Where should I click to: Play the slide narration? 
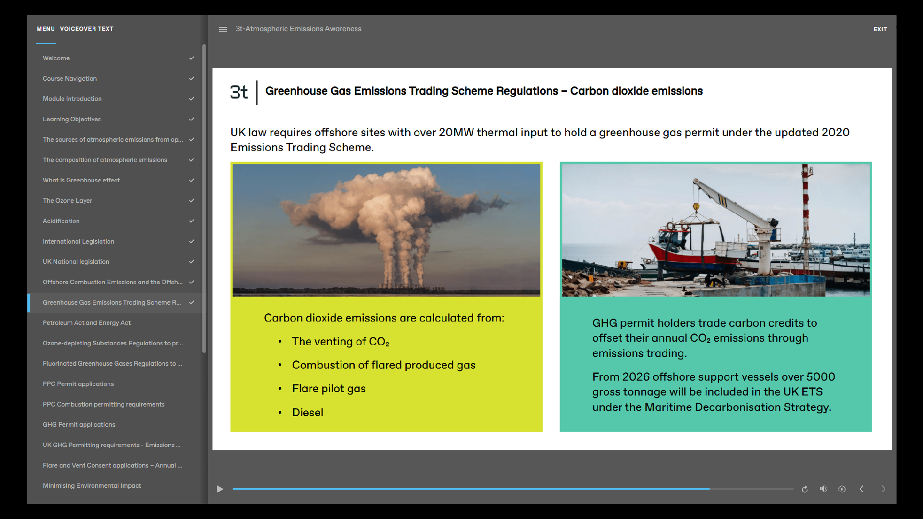[x=220, y=489]
